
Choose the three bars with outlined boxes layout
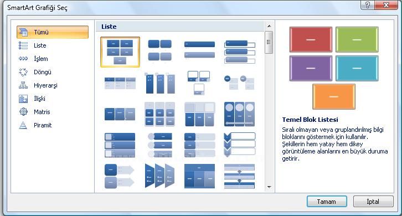point(239,52)
